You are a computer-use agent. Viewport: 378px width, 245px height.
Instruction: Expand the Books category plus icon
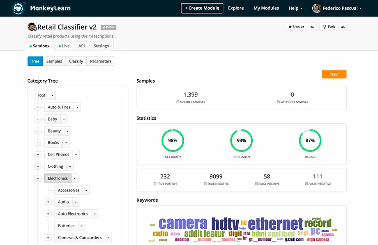(x=38, y=143)
